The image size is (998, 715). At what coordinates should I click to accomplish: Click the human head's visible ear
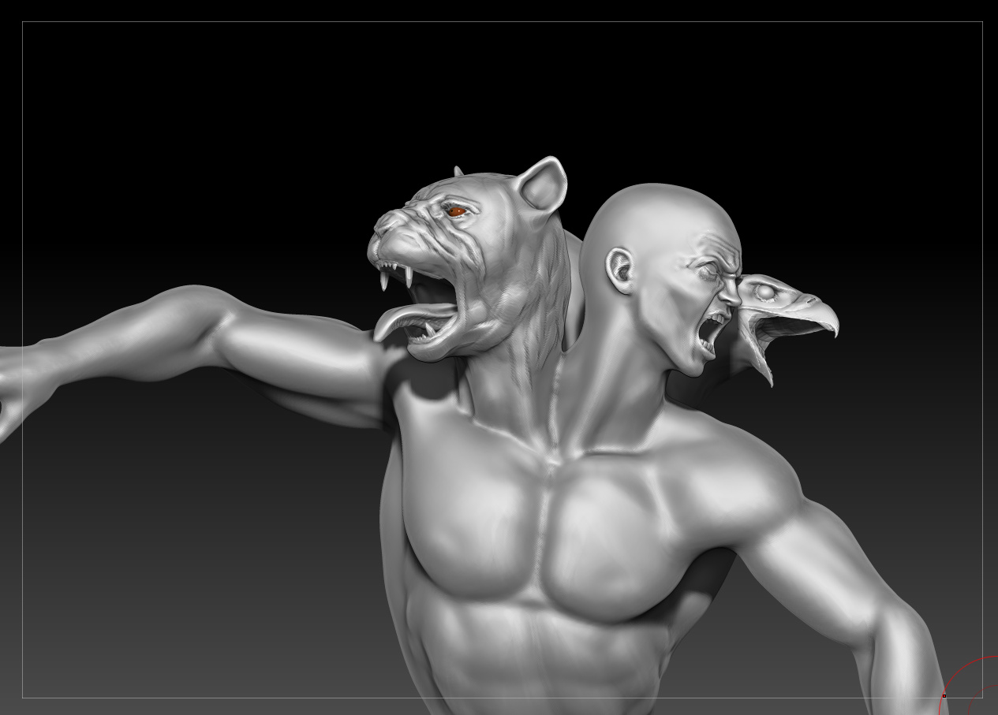coord(621,270)
